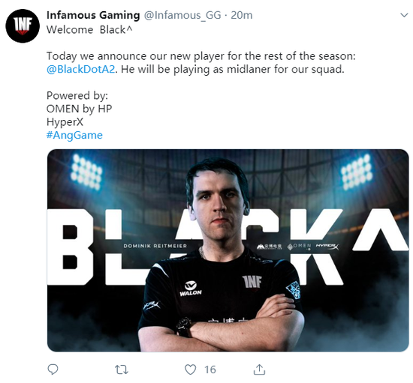This screenshot has width=413, height=383.
Task: Click the OMEN sponsor logo in image
Action: point(299,247)
